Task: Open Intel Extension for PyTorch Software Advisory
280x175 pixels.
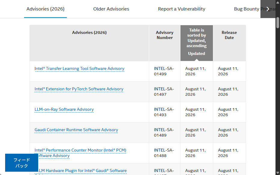Action: click(79, 89)
